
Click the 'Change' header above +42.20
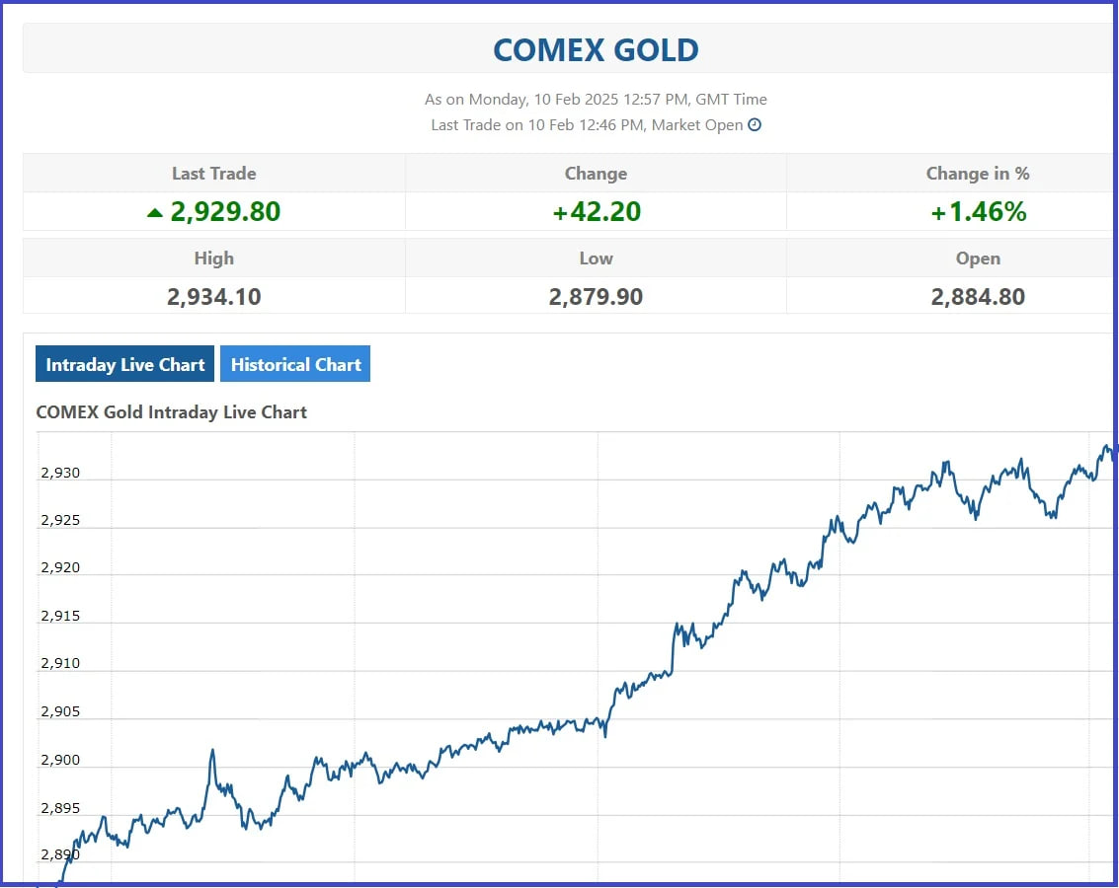[x=596, y=174]
